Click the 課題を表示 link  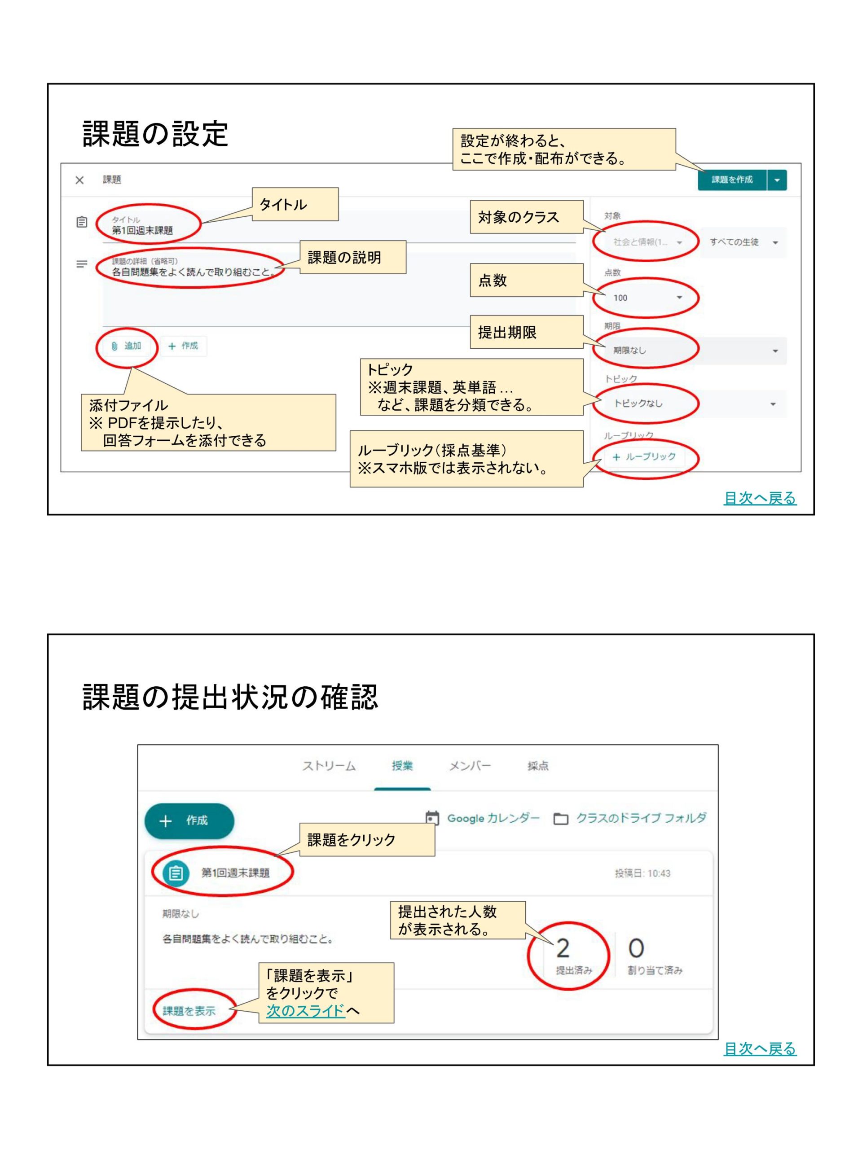pos(189,1011)
